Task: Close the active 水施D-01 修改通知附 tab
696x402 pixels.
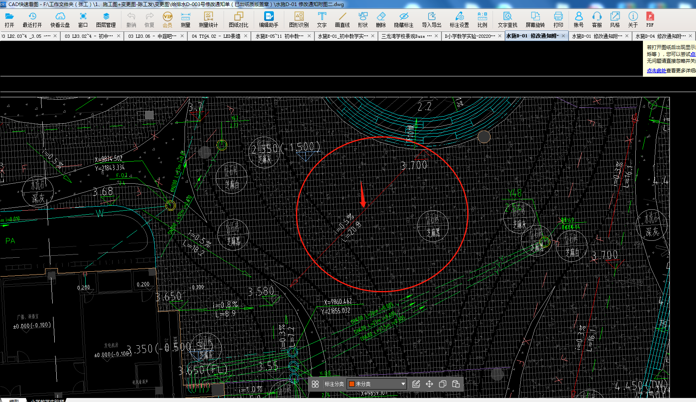Action: pos(563,36)
